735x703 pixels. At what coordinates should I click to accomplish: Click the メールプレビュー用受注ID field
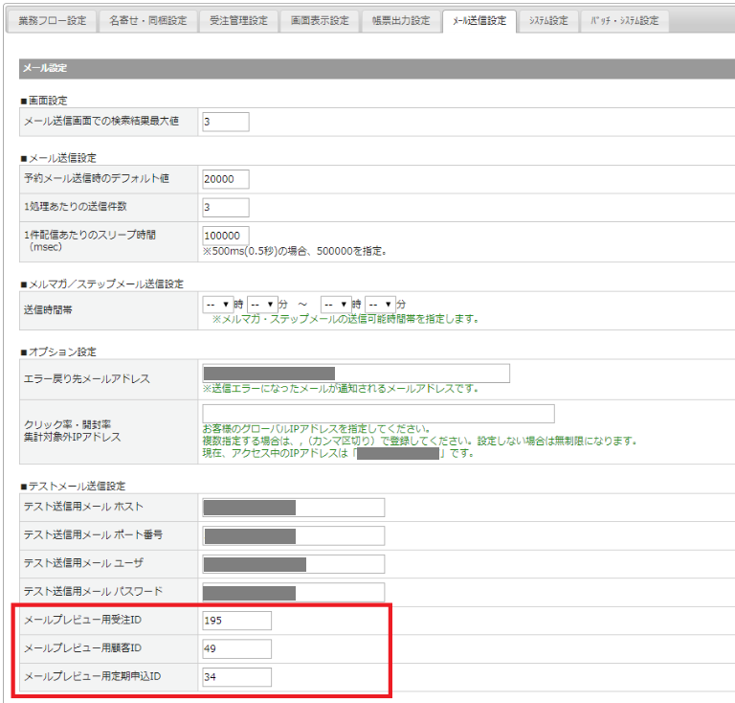[x=237, y=621]
